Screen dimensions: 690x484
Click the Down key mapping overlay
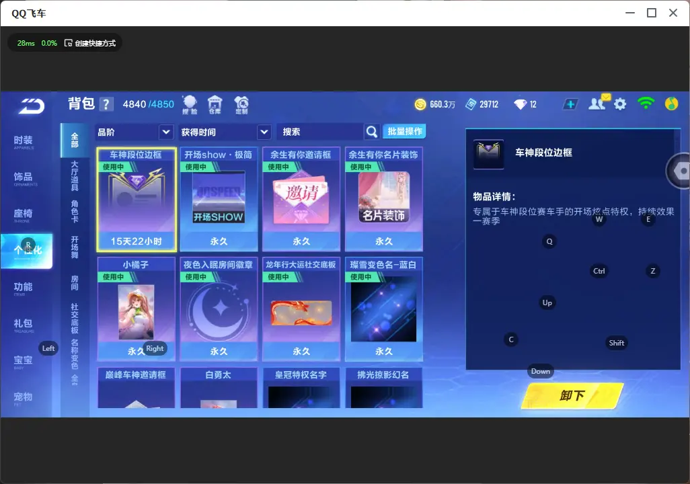pos(541,371)
